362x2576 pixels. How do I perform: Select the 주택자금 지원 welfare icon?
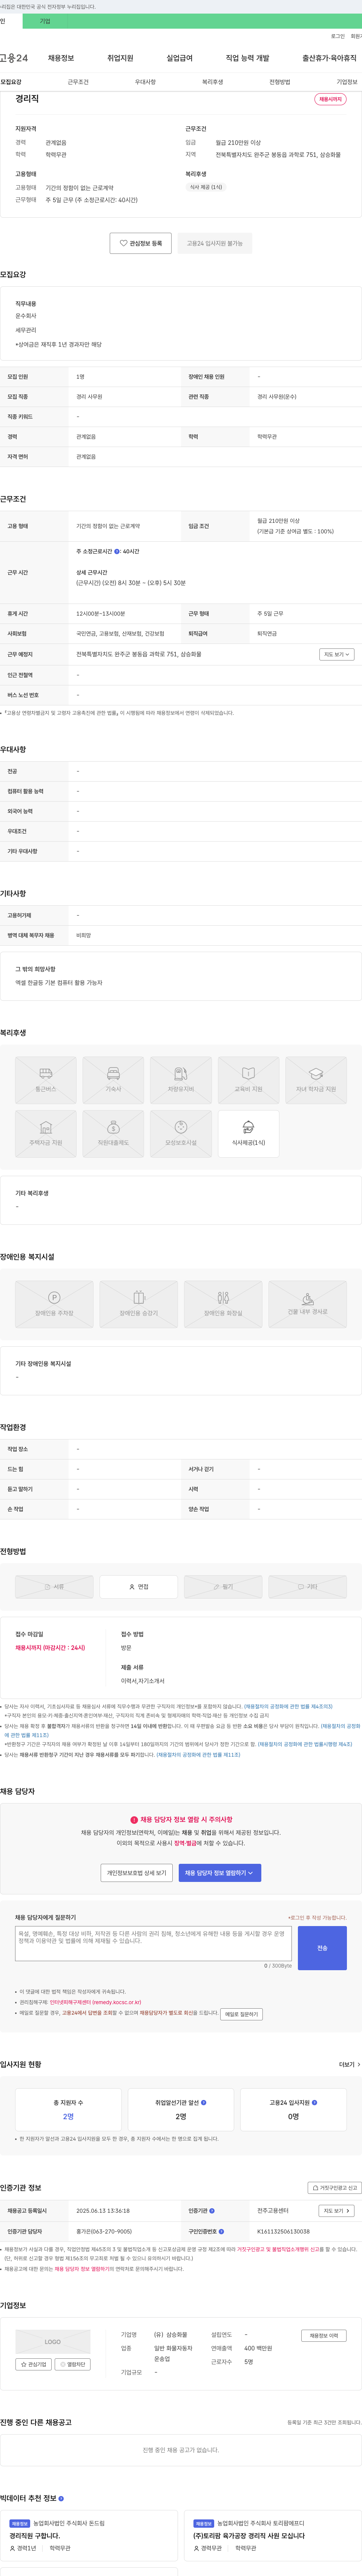[46, 1133]
